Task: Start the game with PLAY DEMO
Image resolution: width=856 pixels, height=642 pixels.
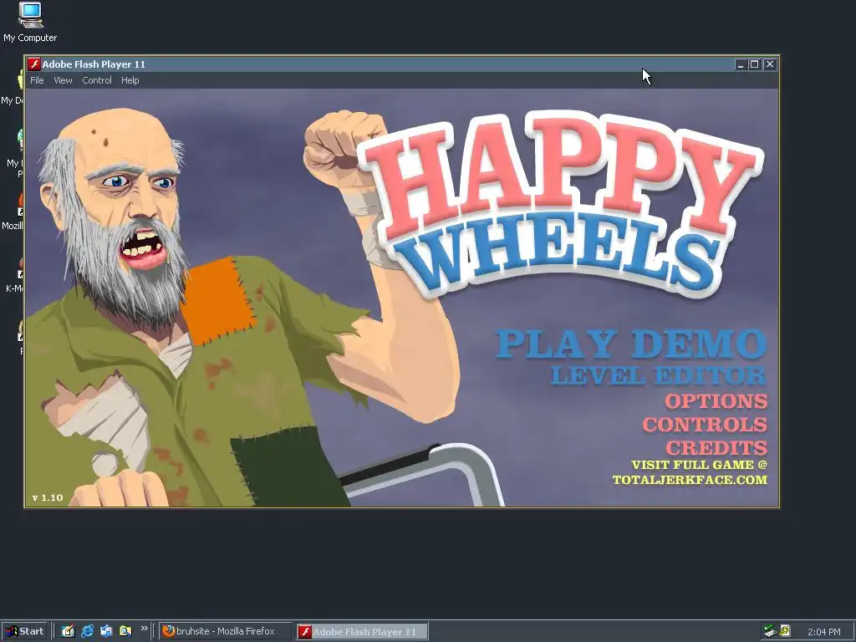Action: tap(631, 344)
